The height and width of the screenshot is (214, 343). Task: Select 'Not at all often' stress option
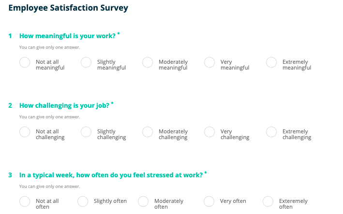(x=25, y=201)
